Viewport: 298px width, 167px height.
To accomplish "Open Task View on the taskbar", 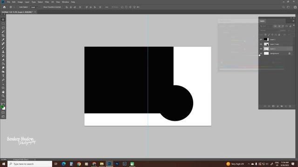I will click(x=56, y=164).
